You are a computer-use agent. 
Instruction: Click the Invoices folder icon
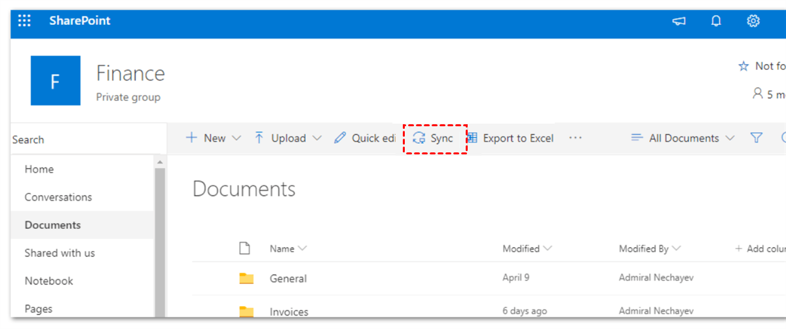coord(246,311)
